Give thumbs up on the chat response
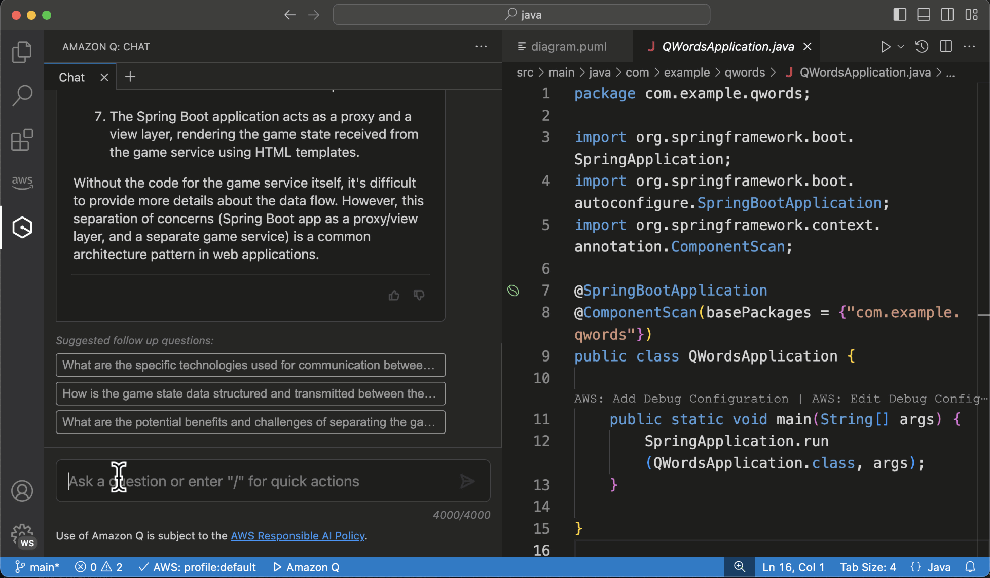 [x=394, y=295]
